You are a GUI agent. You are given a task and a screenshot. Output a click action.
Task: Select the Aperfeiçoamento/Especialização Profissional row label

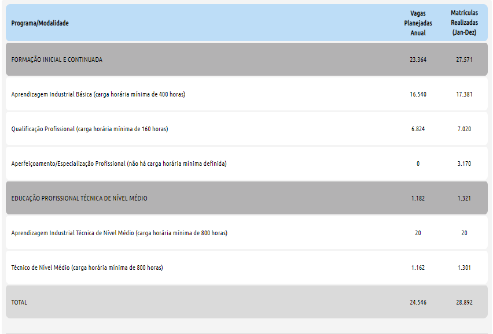click(119, 164)
